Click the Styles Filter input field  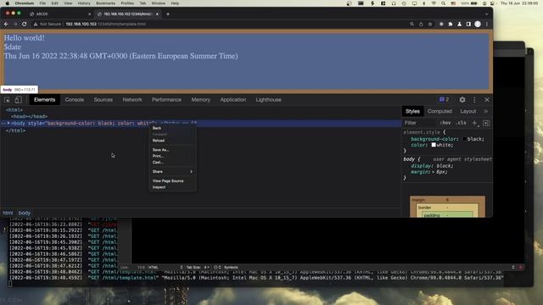[x=419, y=123]
